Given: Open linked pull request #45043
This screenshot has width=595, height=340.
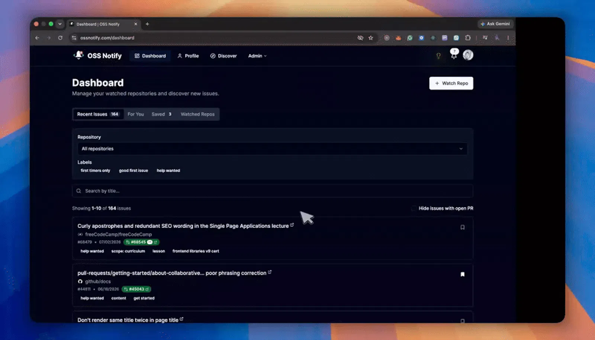Looking at the screenshot, I should coord(136,289).
